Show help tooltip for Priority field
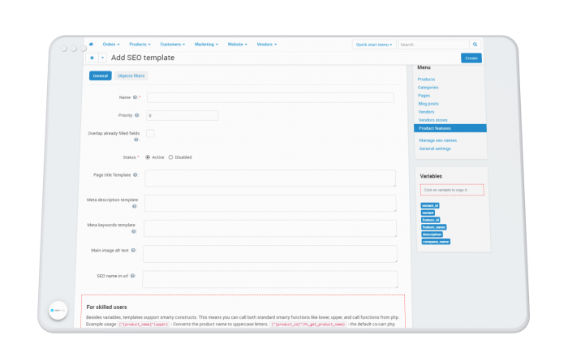568x361 pixels. 136,115
